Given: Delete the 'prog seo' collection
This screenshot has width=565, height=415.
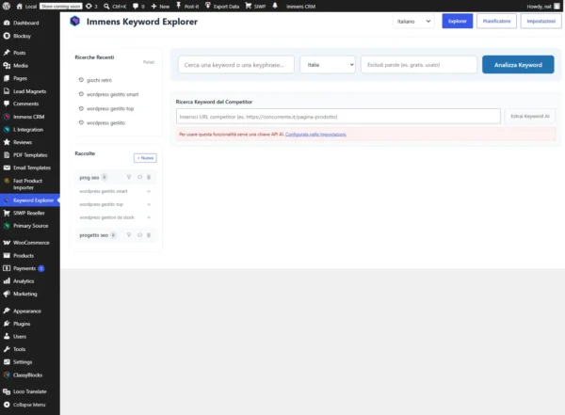Looking at the screenshot, I should point(149,177).
